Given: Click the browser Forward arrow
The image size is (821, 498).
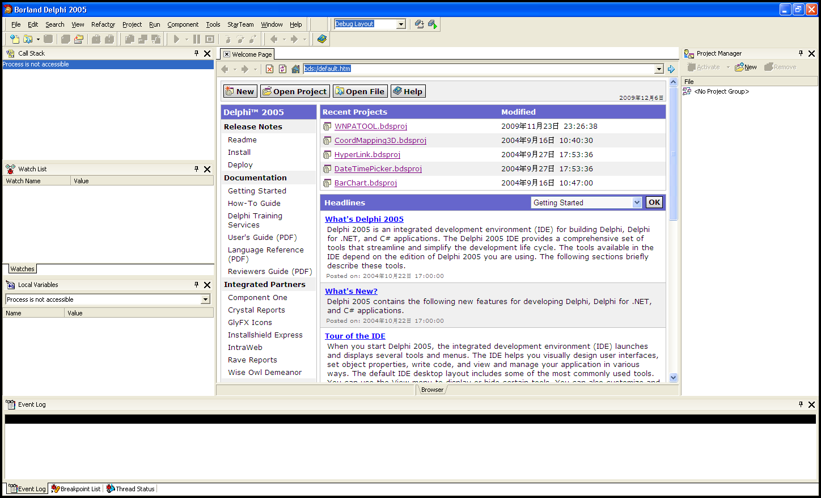Looking at the screenshot, I should click(x=245, y=69).
